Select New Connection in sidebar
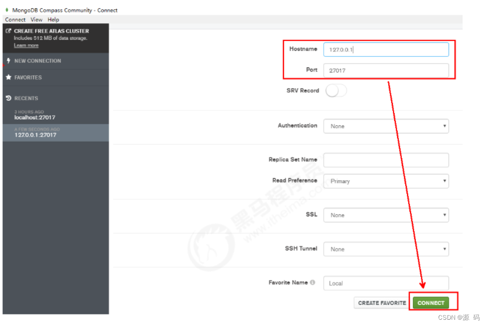 coord(56,61)
